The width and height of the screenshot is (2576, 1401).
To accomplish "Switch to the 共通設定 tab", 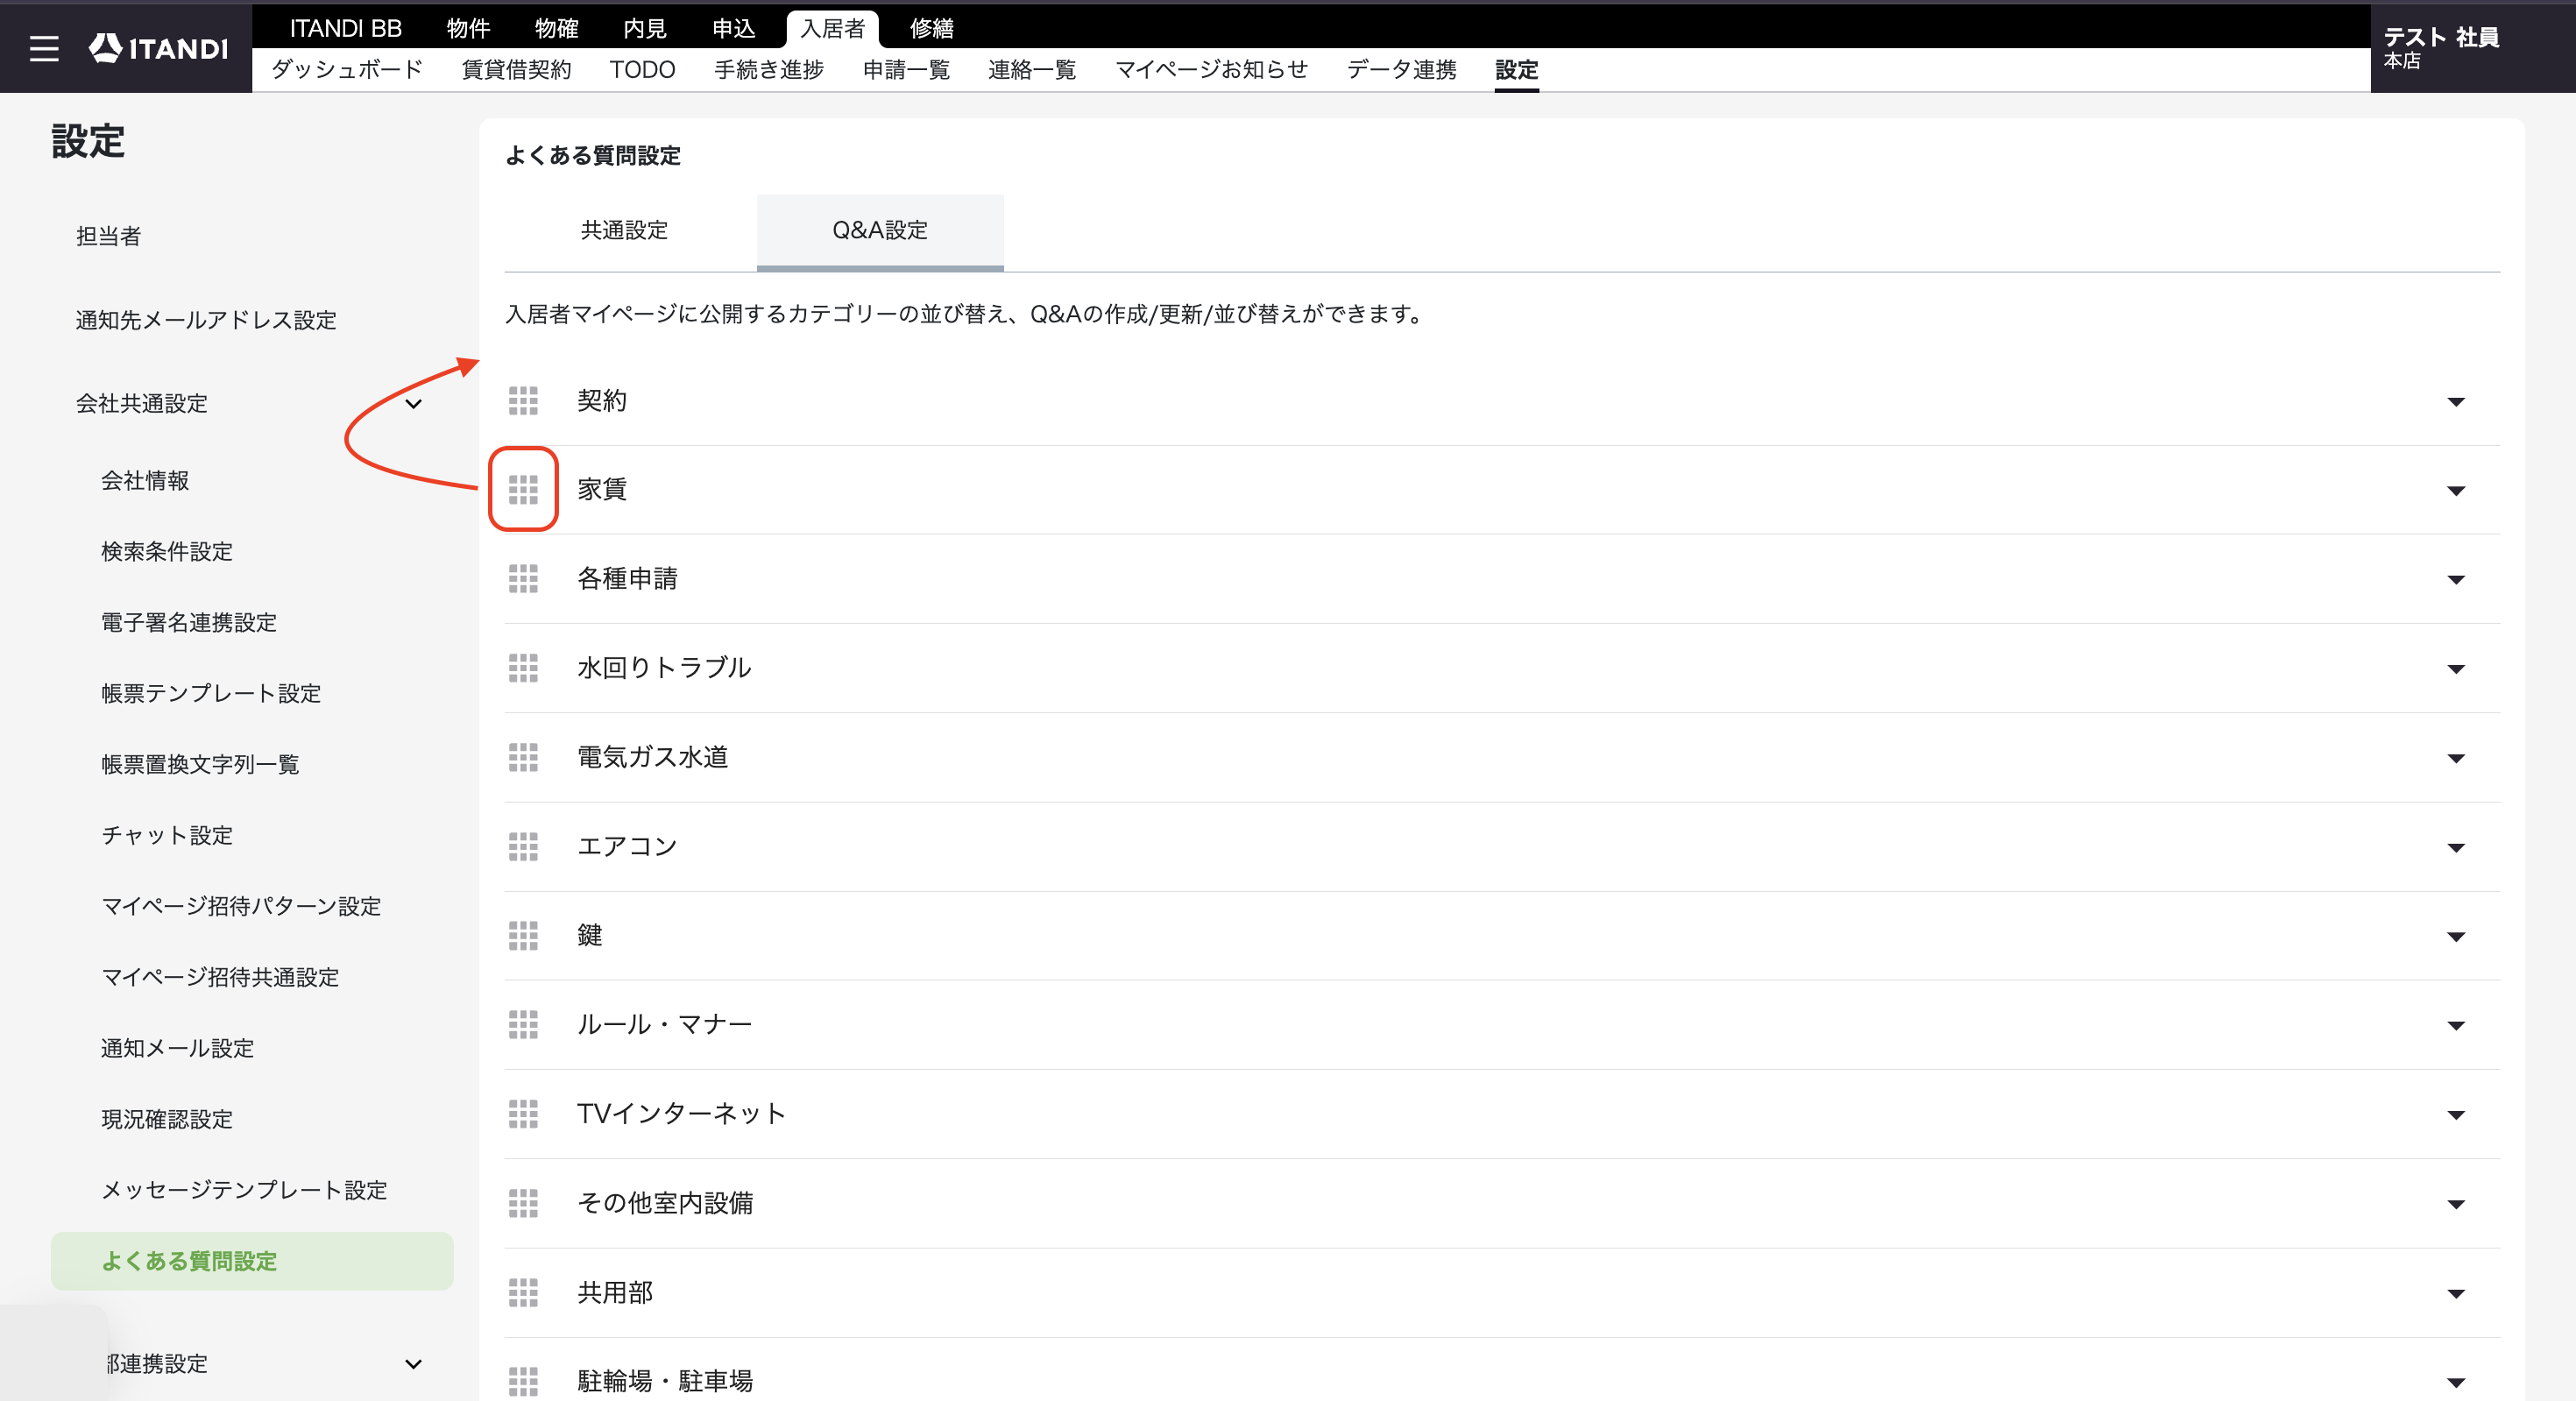I will (x=624, y=231).
